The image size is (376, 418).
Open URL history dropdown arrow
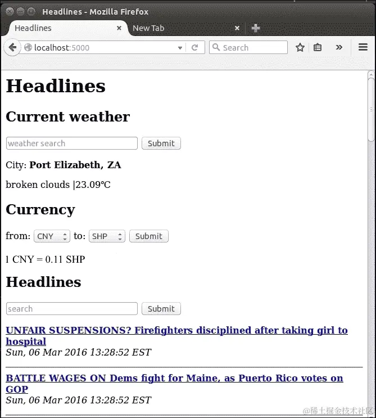180,48
